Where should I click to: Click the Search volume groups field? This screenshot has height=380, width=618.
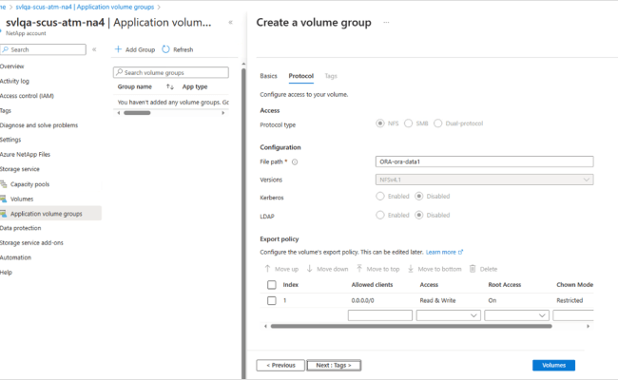171,72
